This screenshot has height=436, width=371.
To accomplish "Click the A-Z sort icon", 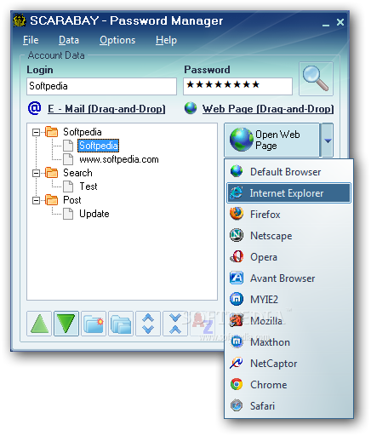I will click(x=203, y=324).
